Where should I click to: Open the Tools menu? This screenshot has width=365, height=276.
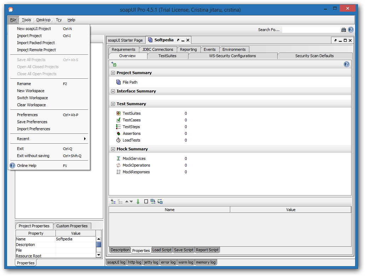pos(26,20)
